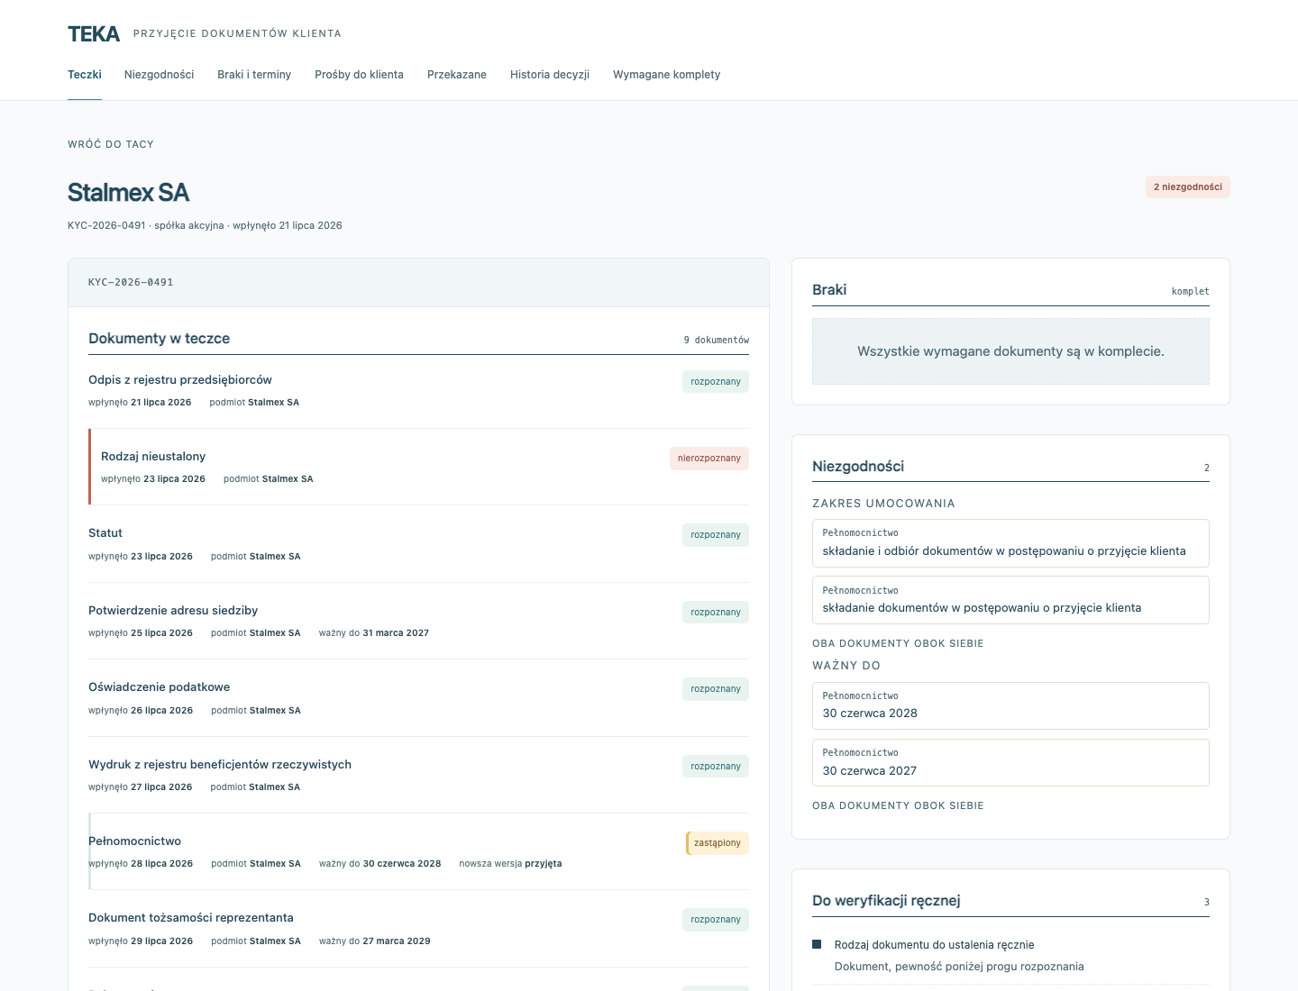This screenshot has width=1298, height=991.
Task: Select the 30 czerwca 2027 card
Action: (1010, 763)
